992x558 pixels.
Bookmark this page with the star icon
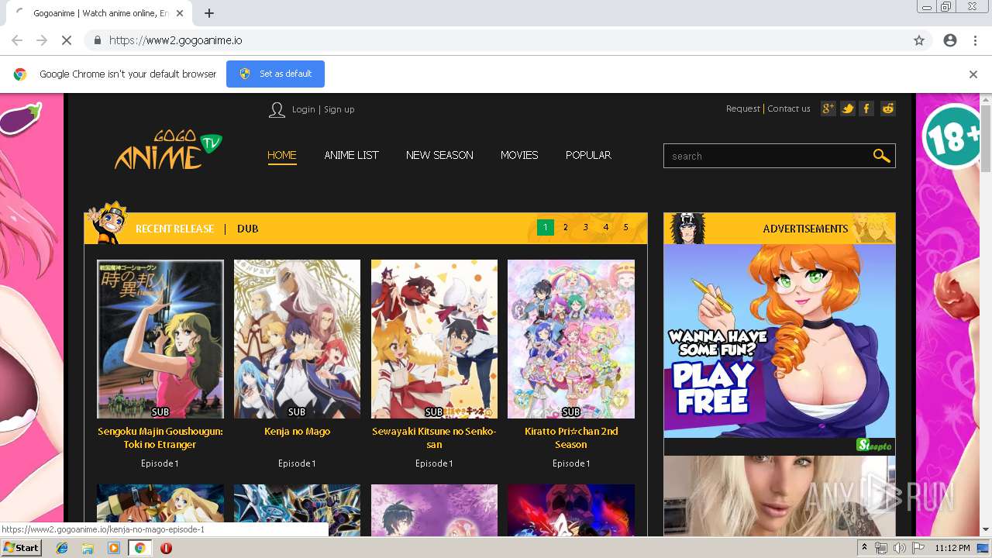click(919, 40)
